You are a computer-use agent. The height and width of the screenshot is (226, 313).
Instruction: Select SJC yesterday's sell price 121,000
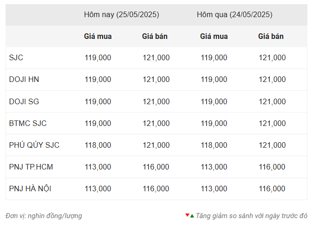pyautogui.click(x=272, y=58)
